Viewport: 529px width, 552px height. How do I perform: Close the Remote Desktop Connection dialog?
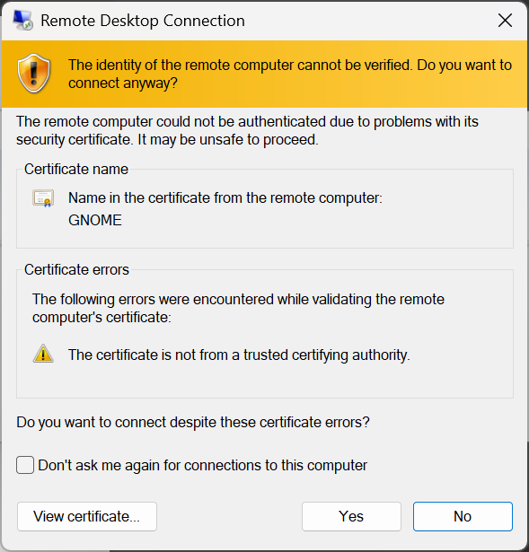coord(505,21)
